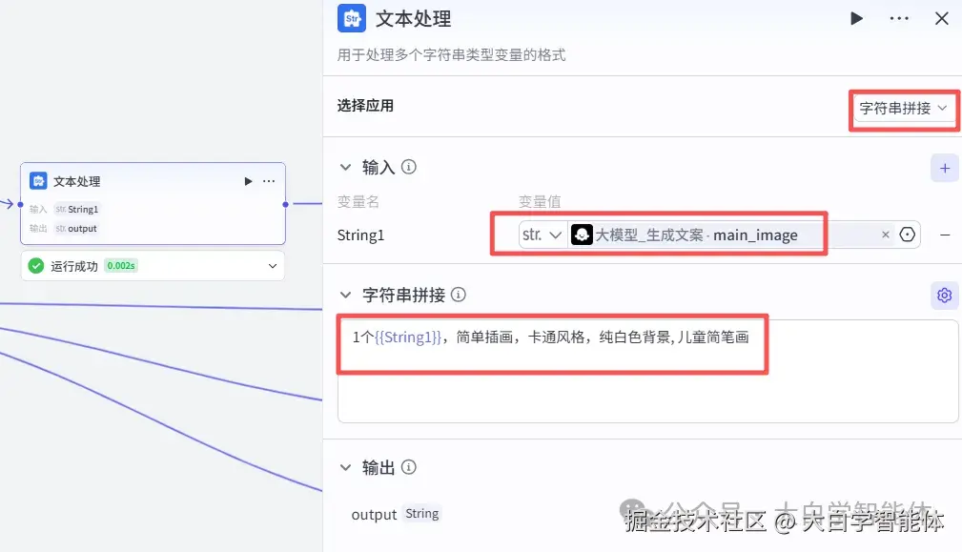The image size is (962, 552).
Task: Open canvas node's ellipsis options menu
Action: click(x=268, y=181)
